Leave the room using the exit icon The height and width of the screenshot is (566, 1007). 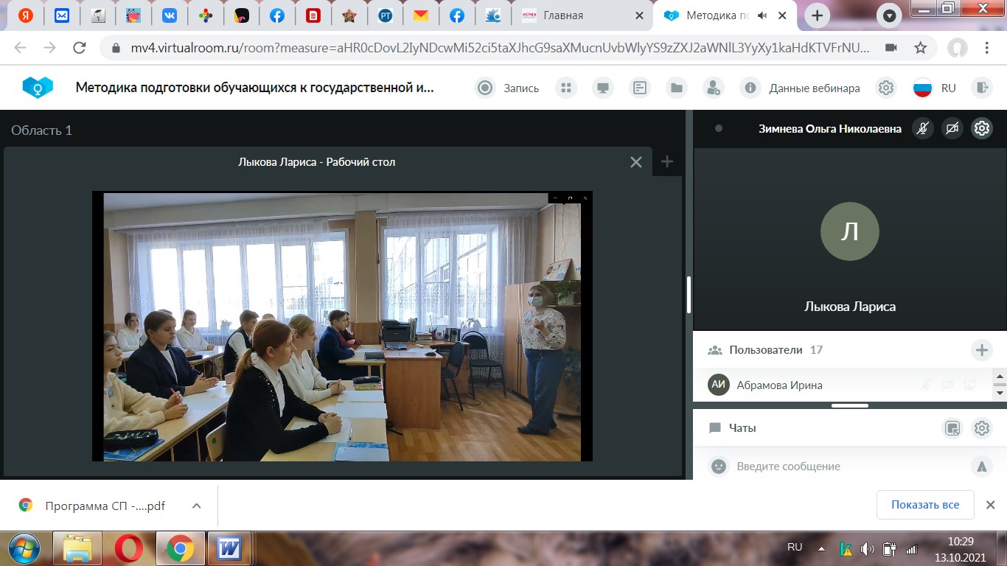(x=981, y=88)
